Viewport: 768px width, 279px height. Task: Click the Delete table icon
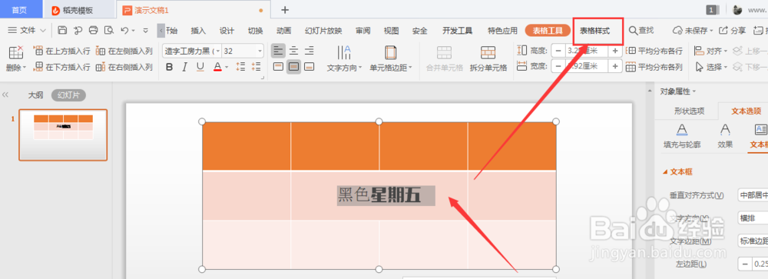pyautogui.click(x=16, y=52)
